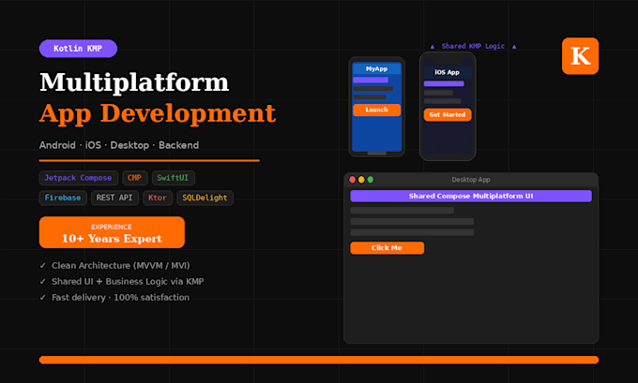
Task: Select the Jetpack Compose tag
Action: click(79, 178)
